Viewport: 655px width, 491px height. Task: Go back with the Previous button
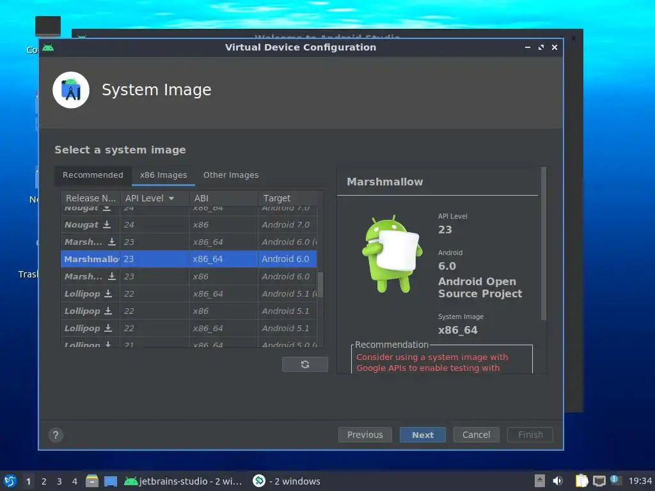pos(365,435)
